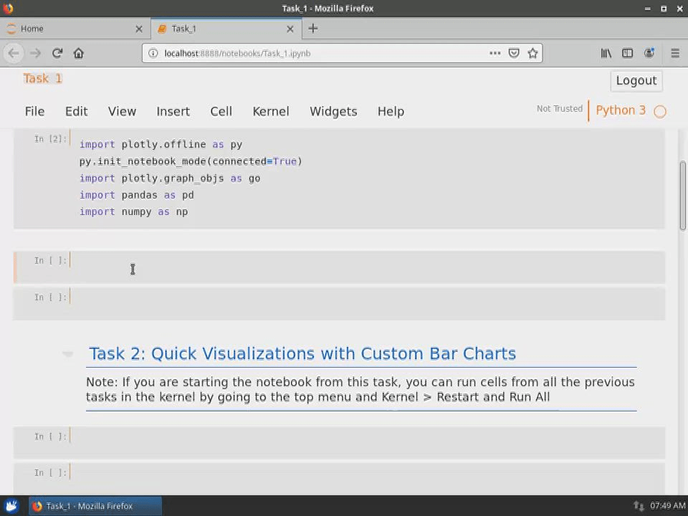The width and height of the screenshot is (688, 516).
Task: Go to Firefox home page icon
Action: tap(79, 53)
